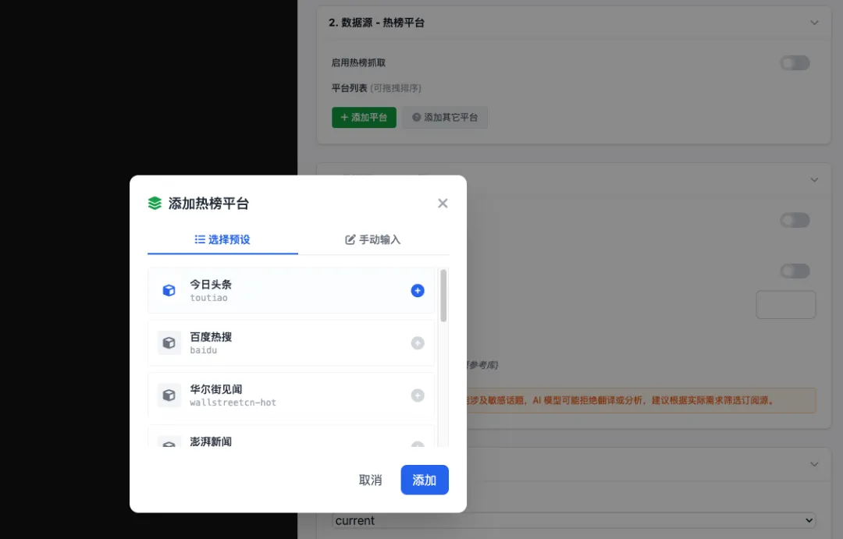
Task: Select the 百度热搜 baidu row
Action: click(291, 343)
